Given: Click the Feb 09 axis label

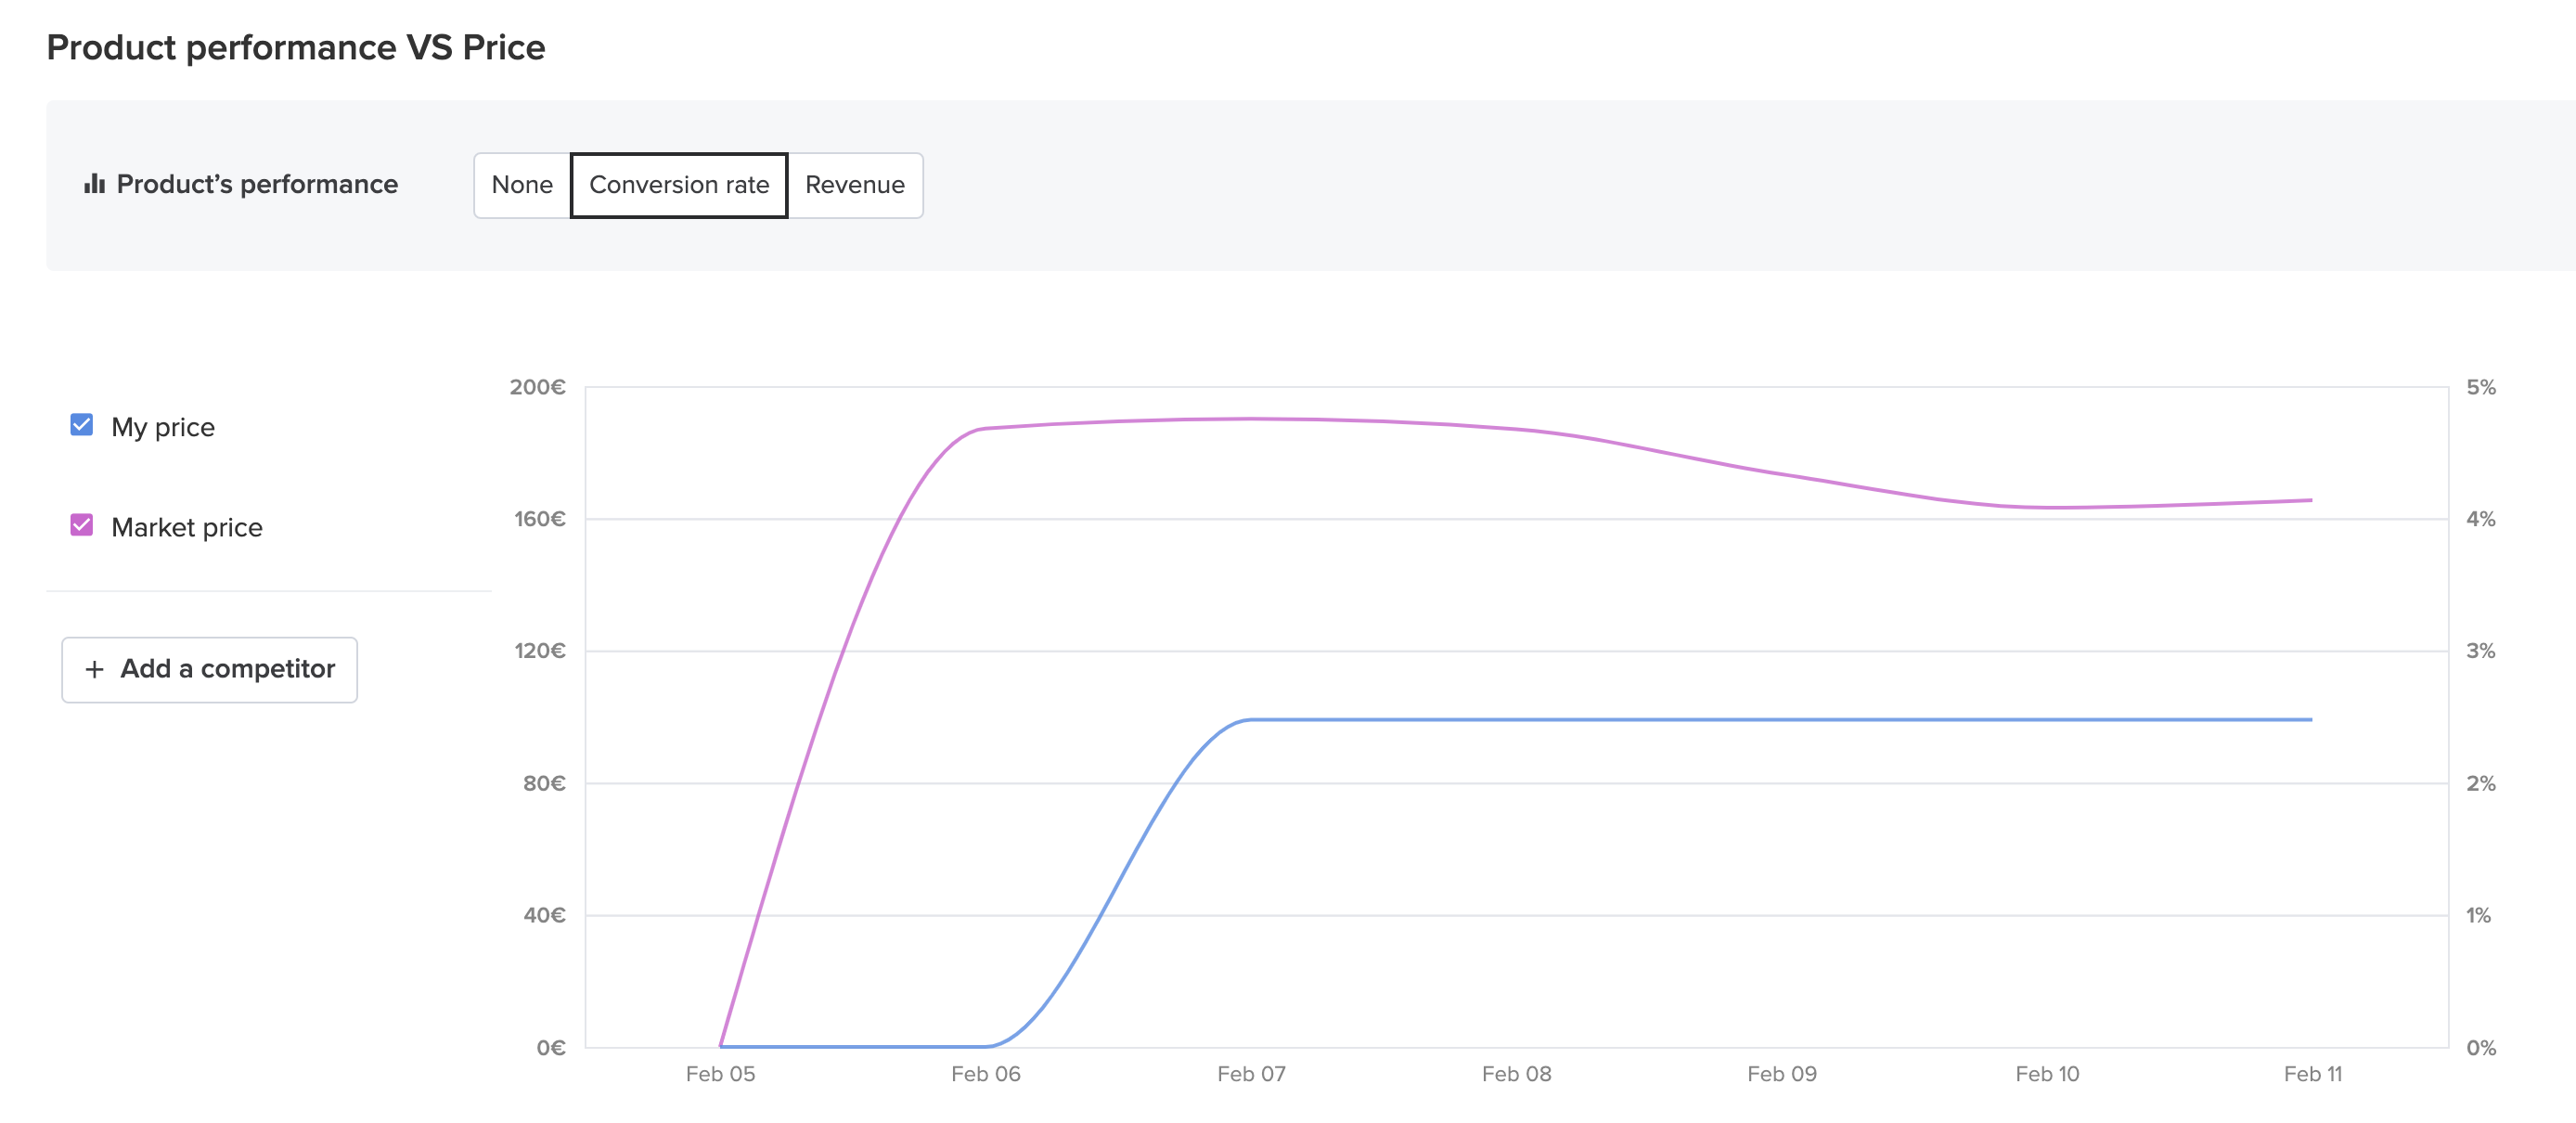Looking at the screenshot, I should [x=1782, y=1074].
